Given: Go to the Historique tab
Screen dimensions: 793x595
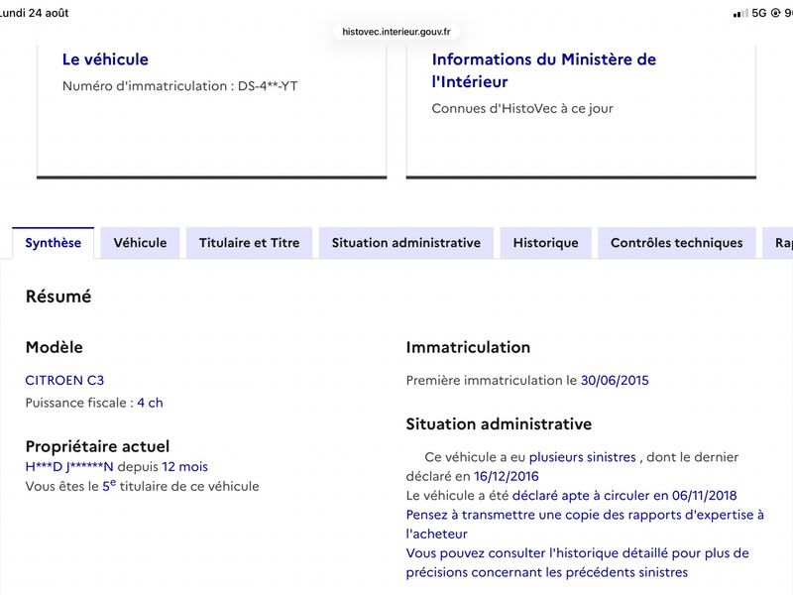Looking at the screenshot, I should [x=546, y=243].
